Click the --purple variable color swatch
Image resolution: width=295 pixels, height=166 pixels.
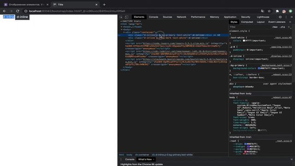pyautogui.click(x=248, y=149)
